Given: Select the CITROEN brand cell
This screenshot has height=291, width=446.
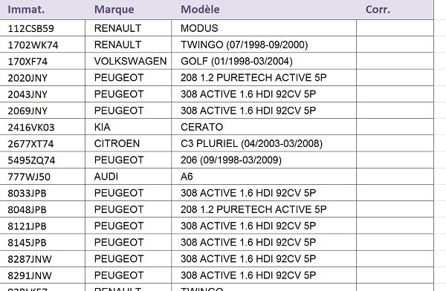Looking at the screenshot, I should pyautogui.click(x=129, y=143).
